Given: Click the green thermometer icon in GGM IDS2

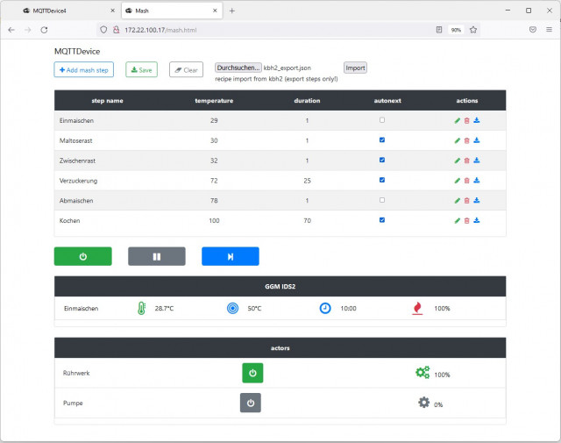Looking at the screenshot, I should tap(142, 308).
